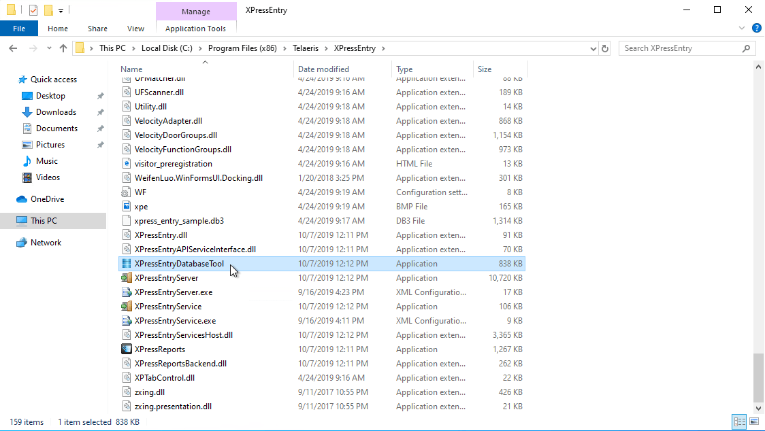
Task: Select the Downloads arrow icon in sidebar
Action: tap(27, 112)
